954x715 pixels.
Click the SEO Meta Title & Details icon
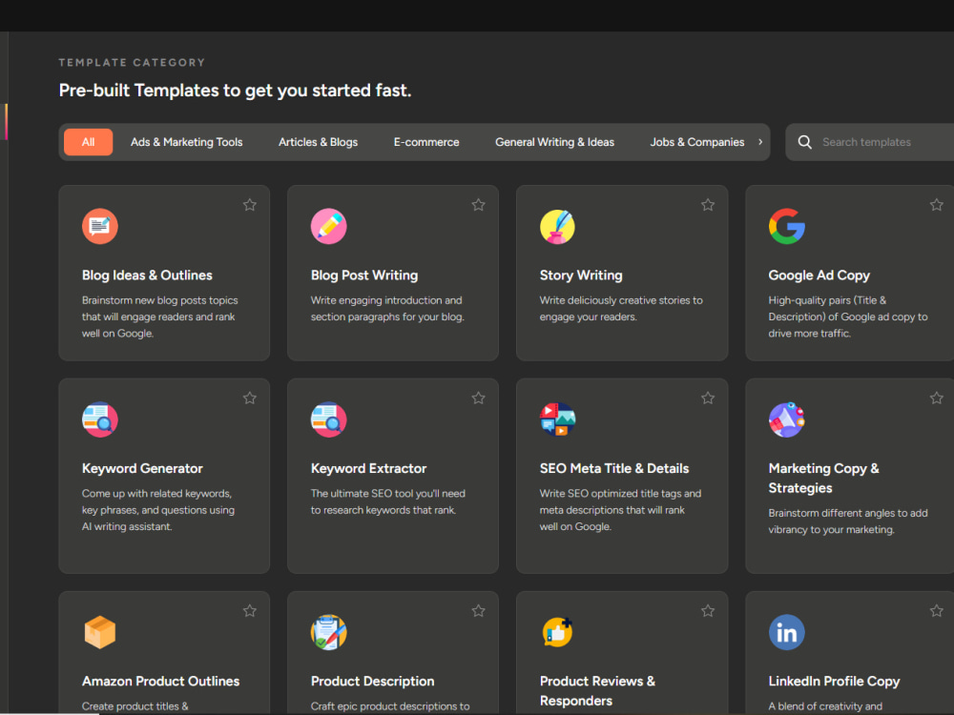[557, 419]
